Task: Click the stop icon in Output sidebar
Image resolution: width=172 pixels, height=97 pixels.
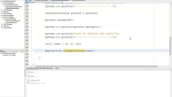Action: 26,74
